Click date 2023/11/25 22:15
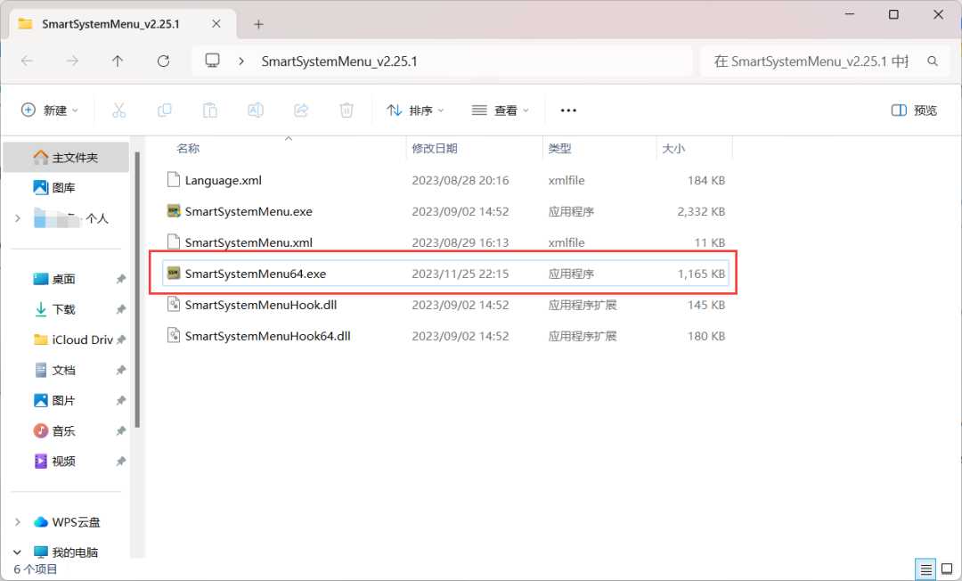The height and width of the screenshot is (581, 962). coord(461,273)
